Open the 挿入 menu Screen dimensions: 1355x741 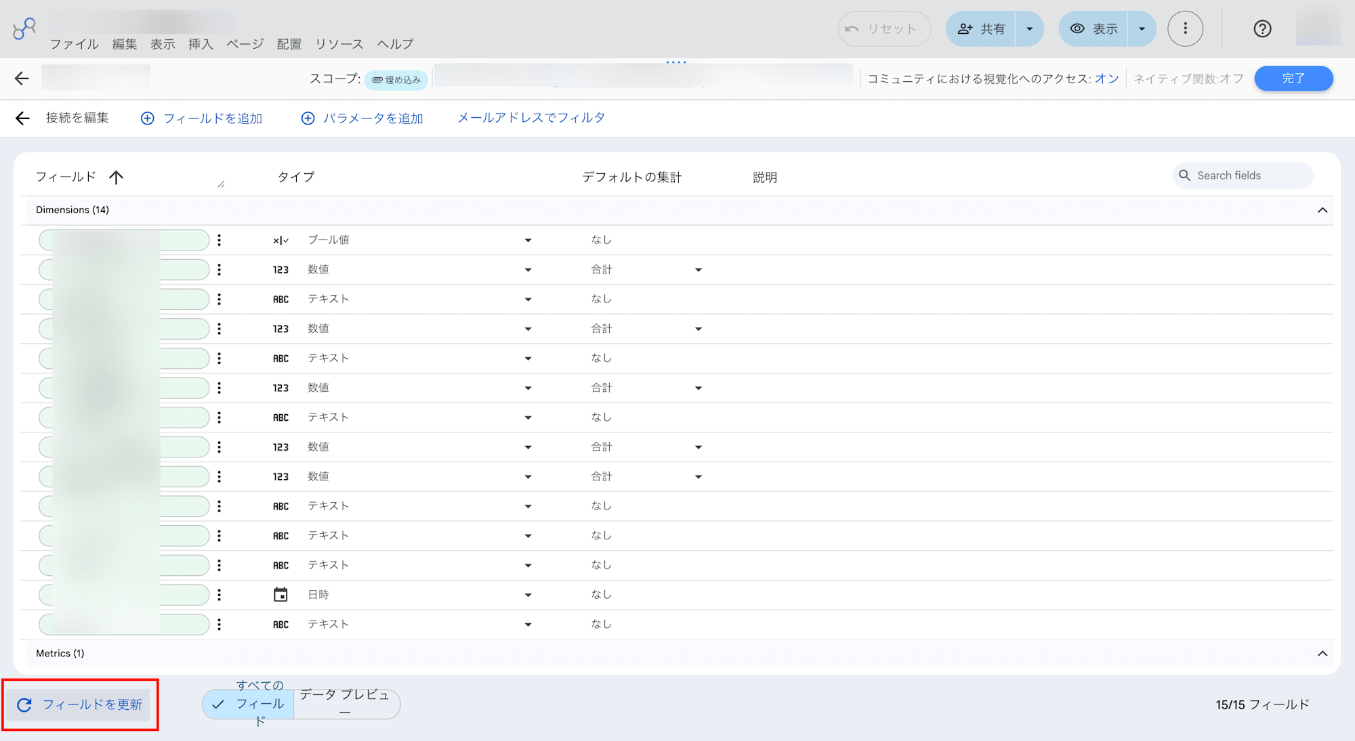point(201,44)
